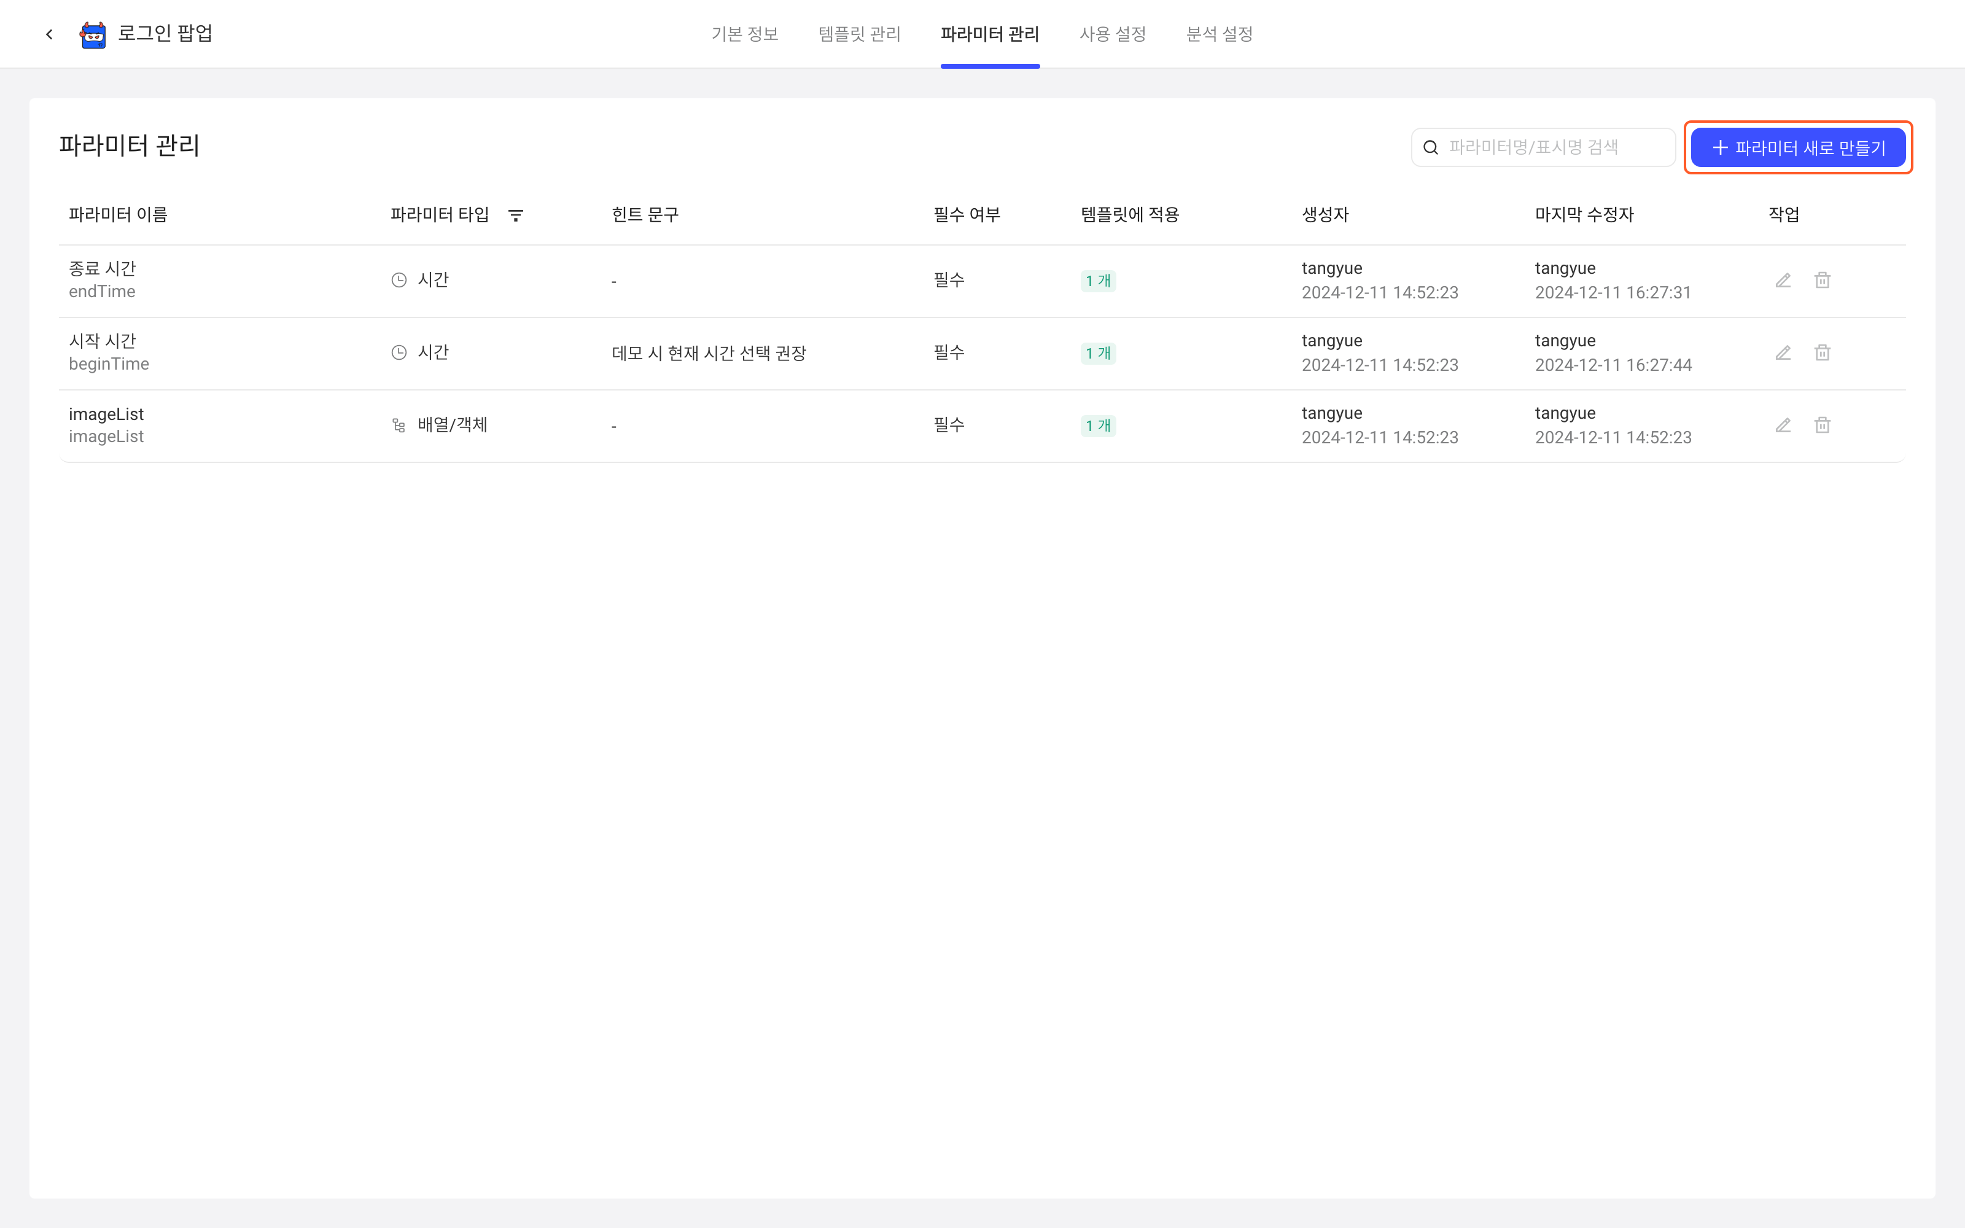Switch to the 템플릿 관리 tab
Viewport: 1965px width, 1228px height.
pos(859,34)
